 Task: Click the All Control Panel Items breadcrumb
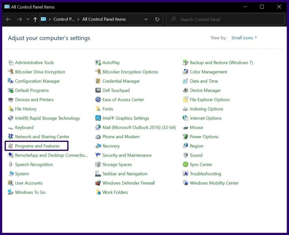104,19
